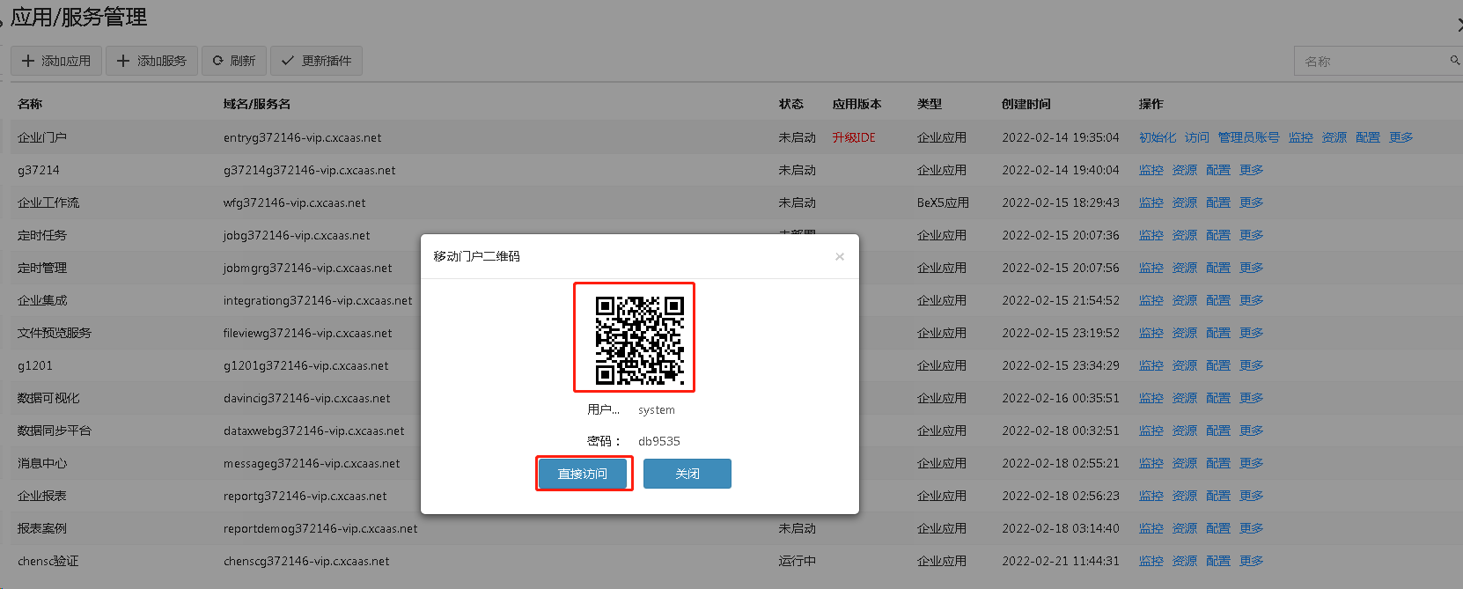Select timestamp 2022-02-14 19:40:04
This screenshot has width=1463, height=589.
pos(1061,170)
